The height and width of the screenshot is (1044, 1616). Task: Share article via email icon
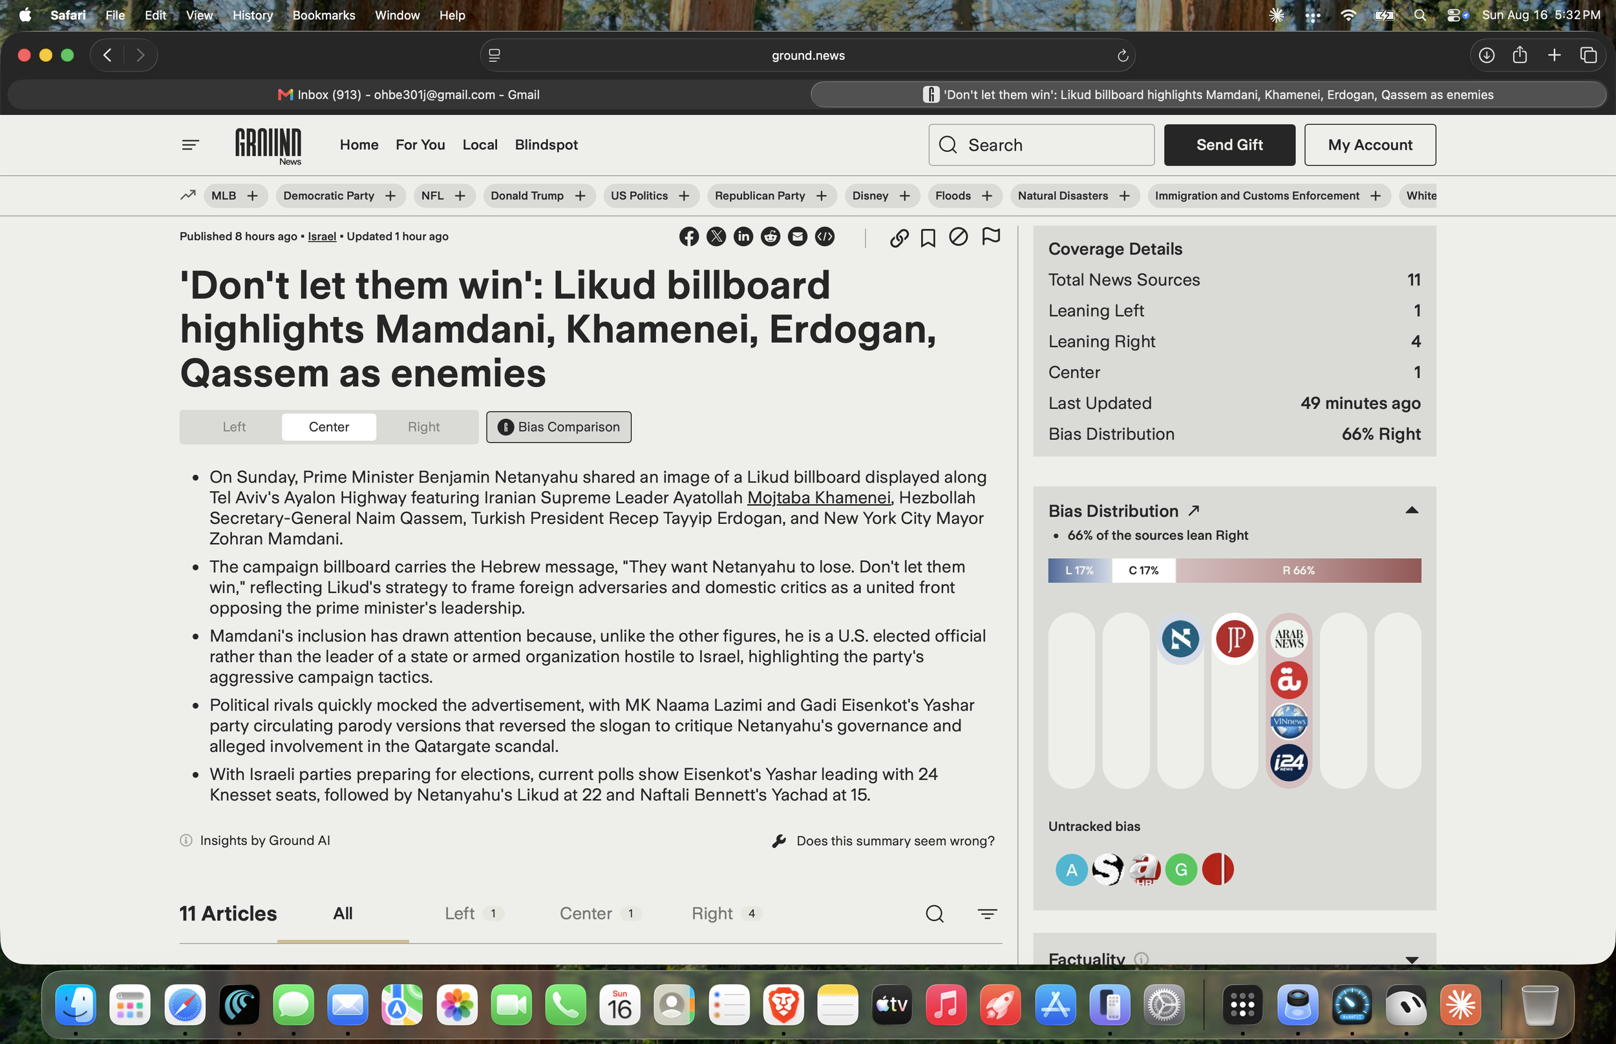click(x=798, y=236)
